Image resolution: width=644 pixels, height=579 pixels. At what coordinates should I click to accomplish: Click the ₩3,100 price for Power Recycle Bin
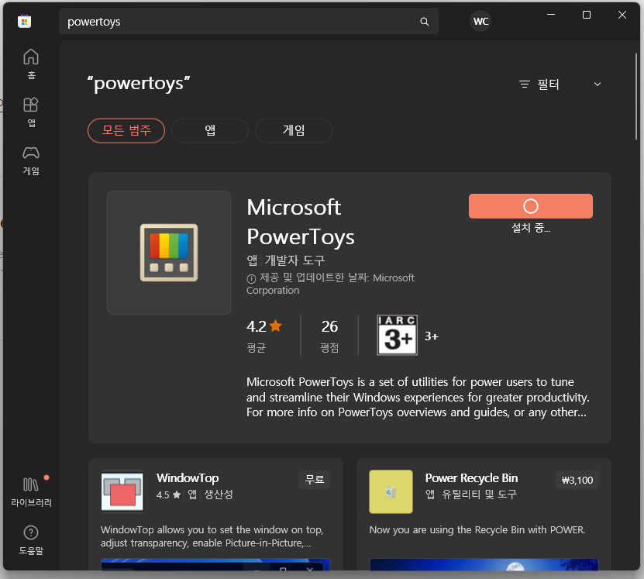(x=577, y=480)
